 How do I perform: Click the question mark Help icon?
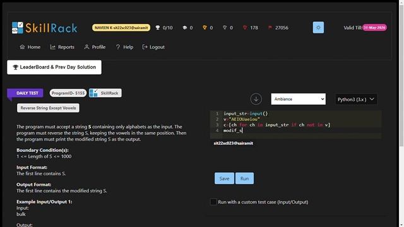pyautogui.click(x=118, y=47)
